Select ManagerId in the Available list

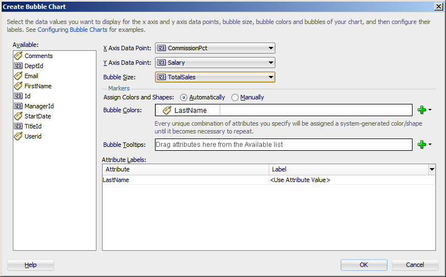[39, 106]
